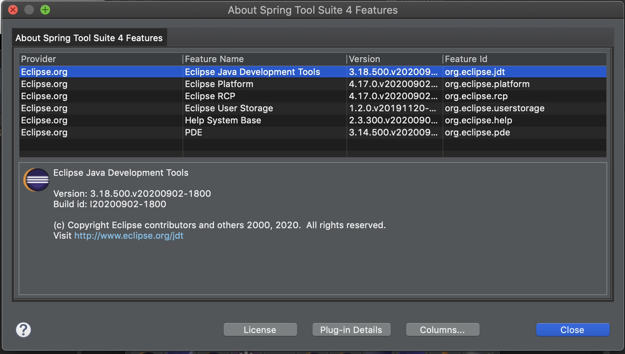Screen dimensions: 625x354
Task: Select the Eclipse Java Development Tools row
Action: pyautogui.click(x=313, y=72)
